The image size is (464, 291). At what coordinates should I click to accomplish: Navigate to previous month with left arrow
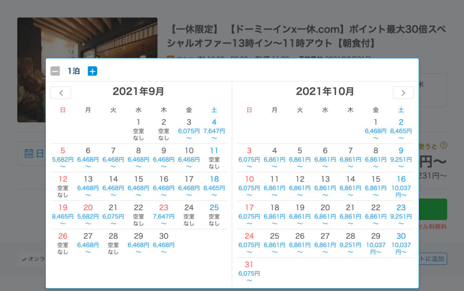coord(61,93)
